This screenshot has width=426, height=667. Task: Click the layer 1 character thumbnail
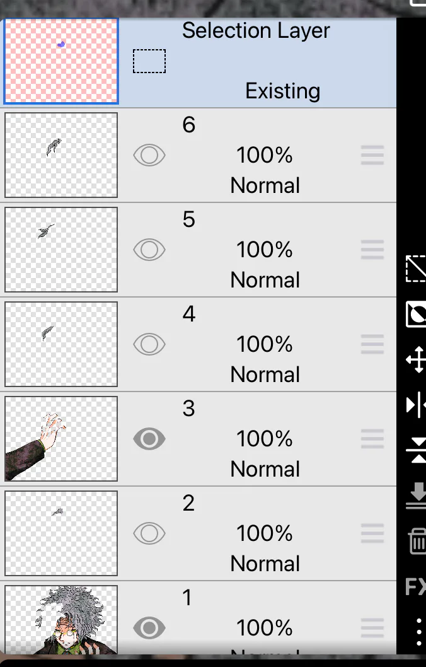(x=61, y=619)
